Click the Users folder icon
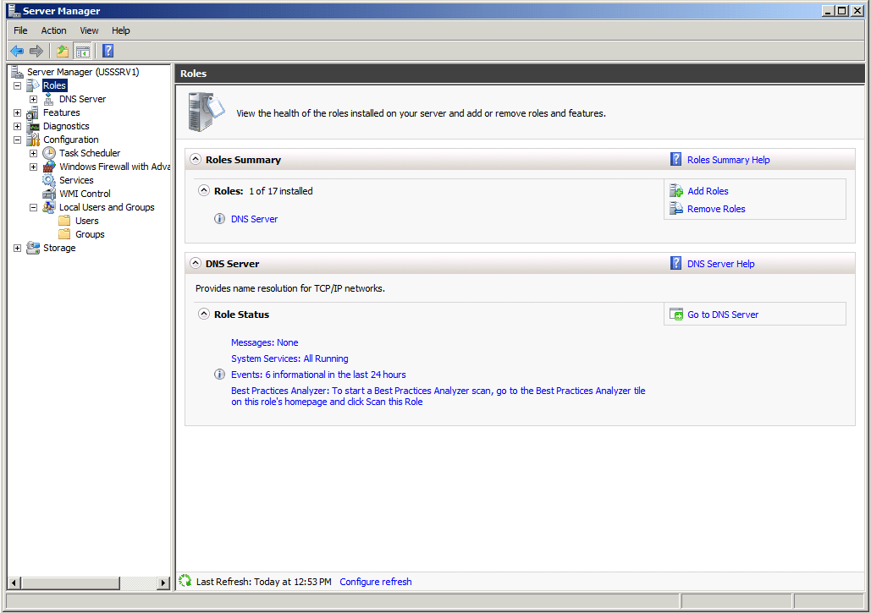Viewport: 871px width, 613px height. 65,221
